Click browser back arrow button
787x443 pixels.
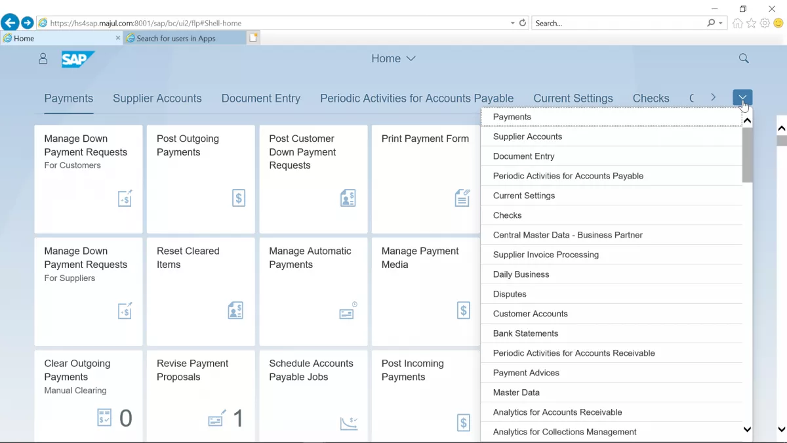click(9, 23)
